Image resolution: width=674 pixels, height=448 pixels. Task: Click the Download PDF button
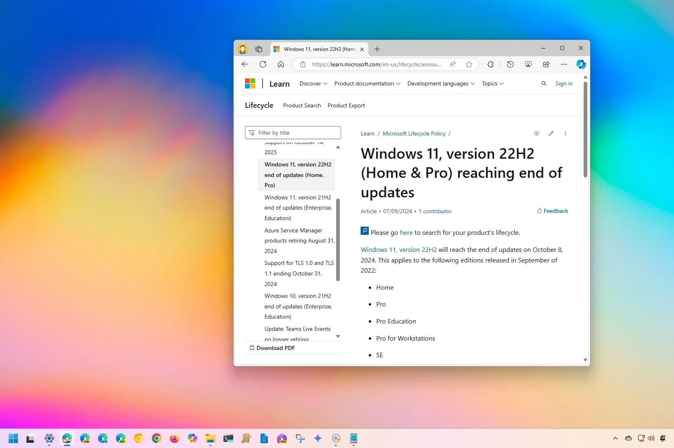pyautogui.click(x=272, y=348)
